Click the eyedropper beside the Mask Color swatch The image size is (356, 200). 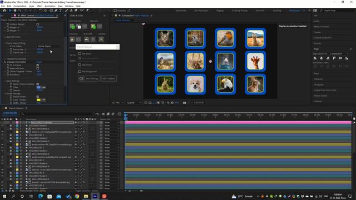43,87
